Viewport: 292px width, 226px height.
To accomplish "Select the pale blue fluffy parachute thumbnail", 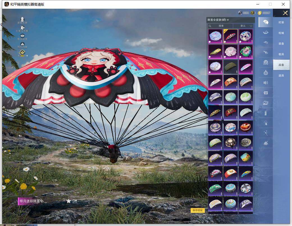I will [x=215, y=36].
